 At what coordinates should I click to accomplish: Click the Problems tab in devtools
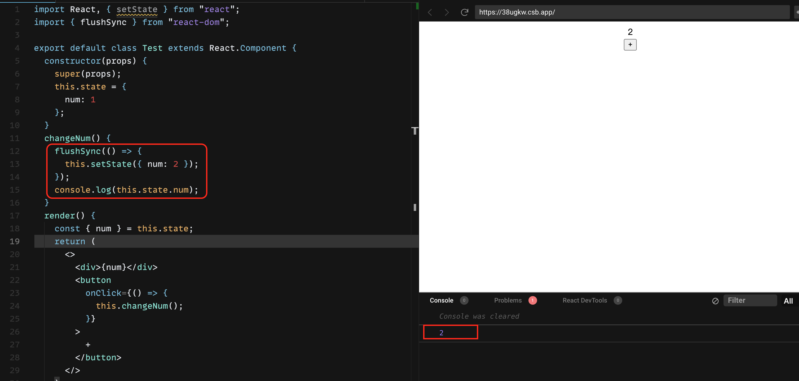(x=508, y=300)
